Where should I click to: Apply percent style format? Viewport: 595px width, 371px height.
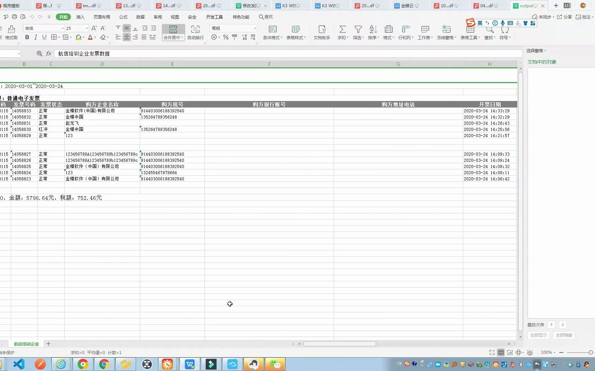point(226,37)
